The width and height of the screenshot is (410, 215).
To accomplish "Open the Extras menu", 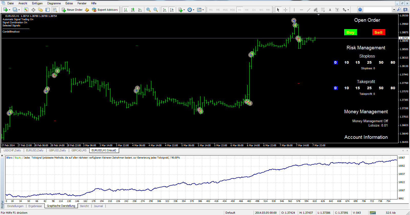I will point(69,3).
